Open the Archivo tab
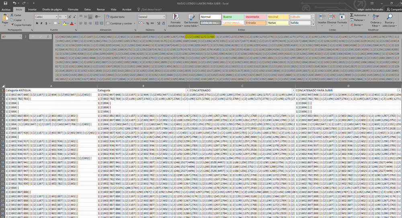 pyautogui.click(x=6, y=10)
